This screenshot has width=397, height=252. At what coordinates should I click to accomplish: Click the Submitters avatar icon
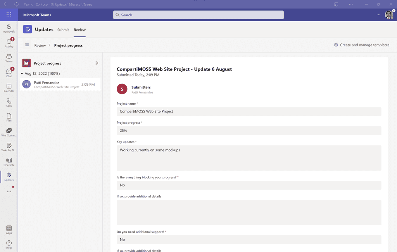click(122, 89)
